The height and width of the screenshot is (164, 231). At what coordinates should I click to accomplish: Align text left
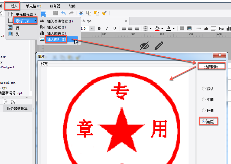tap(124, 28)
